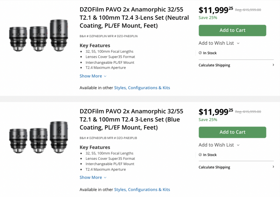The width and height of the screenshot is (280, 197).
Task: Click Calculate Shipping chevron arrow in second listing
Action: pos(273,167)
